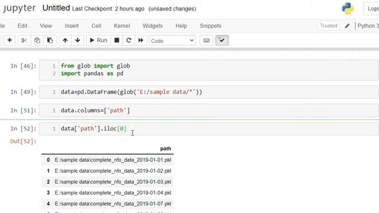Click the In [51] prompt label
The width and height of the screenshot is (379, 213).
(23, 111)
